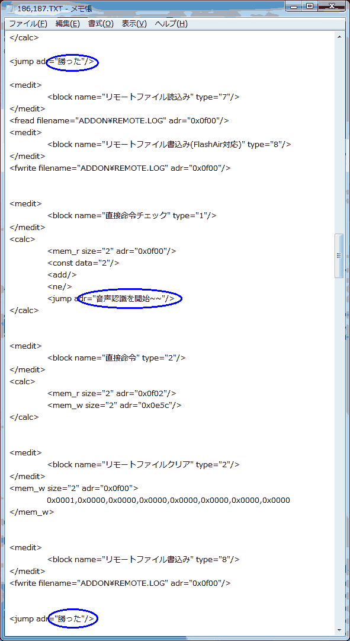Click scrollbar track above the thumb

coord(339,138)
